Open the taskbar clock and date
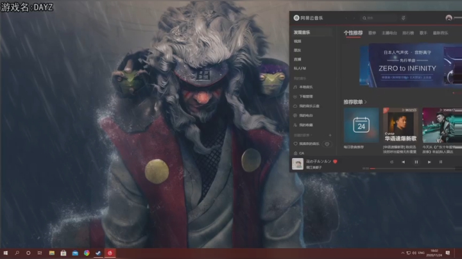This screenshot has height=259, width=462. tap(434, 253)
